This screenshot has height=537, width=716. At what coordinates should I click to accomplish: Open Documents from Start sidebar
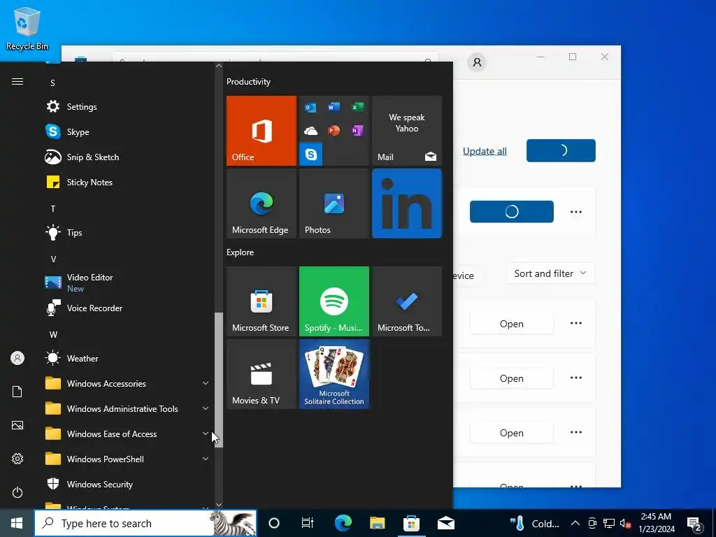17,392
